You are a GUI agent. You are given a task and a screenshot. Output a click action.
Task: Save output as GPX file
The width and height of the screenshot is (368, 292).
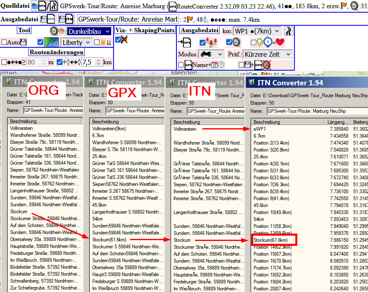pos(48,19)
